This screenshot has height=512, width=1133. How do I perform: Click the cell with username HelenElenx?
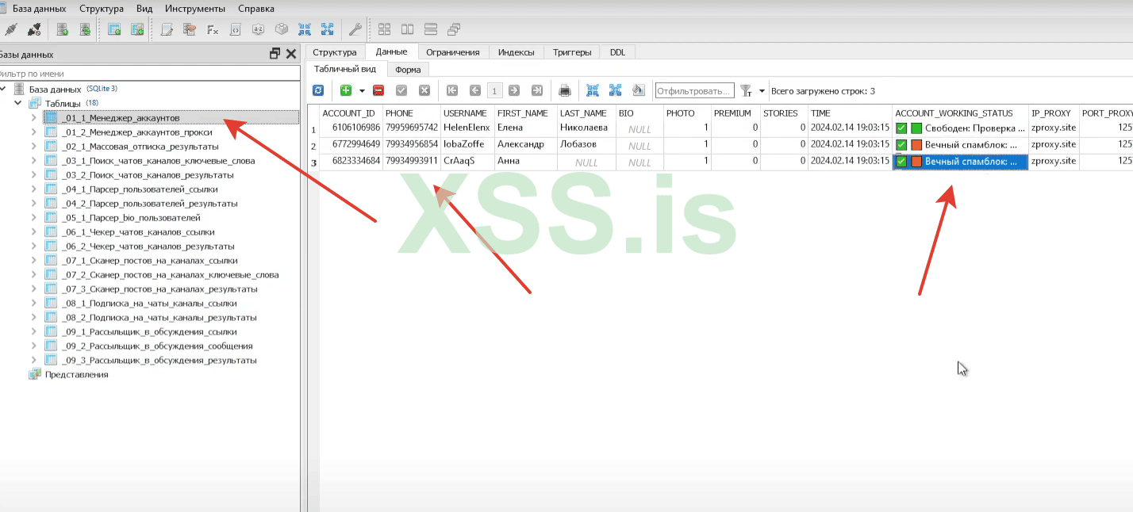467,128
